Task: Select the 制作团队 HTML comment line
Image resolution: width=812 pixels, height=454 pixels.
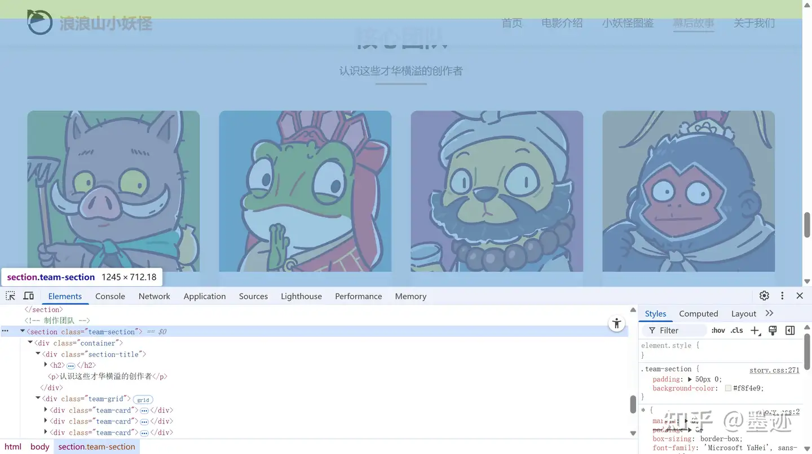Action: pos(57,321)
